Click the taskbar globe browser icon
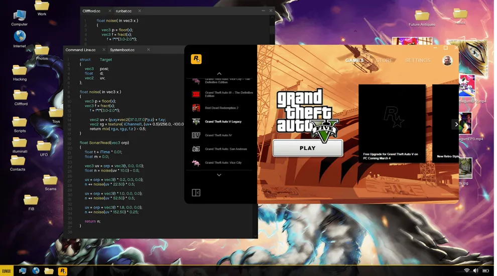 (36, 270)
